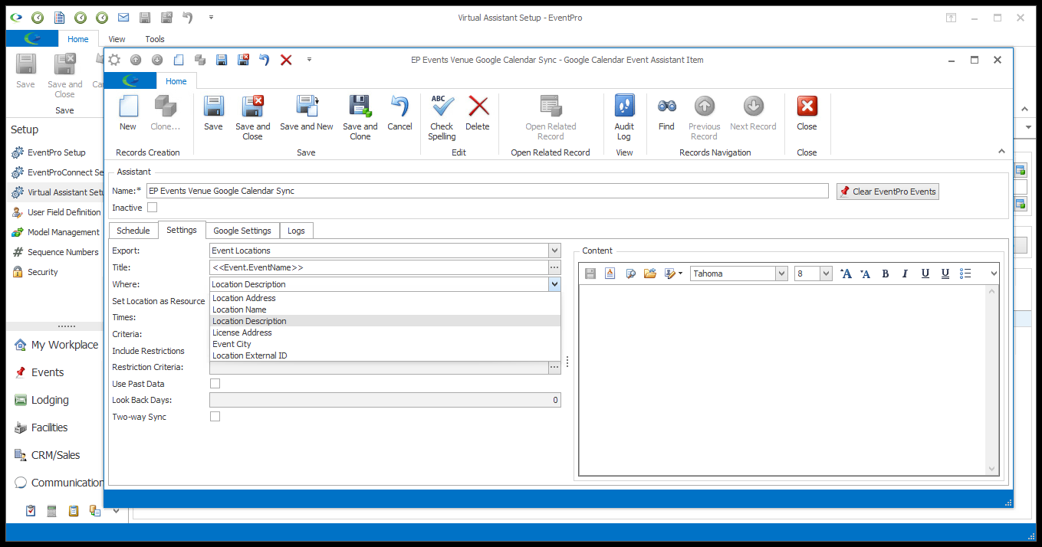1042x547 pixels.
Task: Expand sidebar navigation overflow chevron
Action: 116,511
